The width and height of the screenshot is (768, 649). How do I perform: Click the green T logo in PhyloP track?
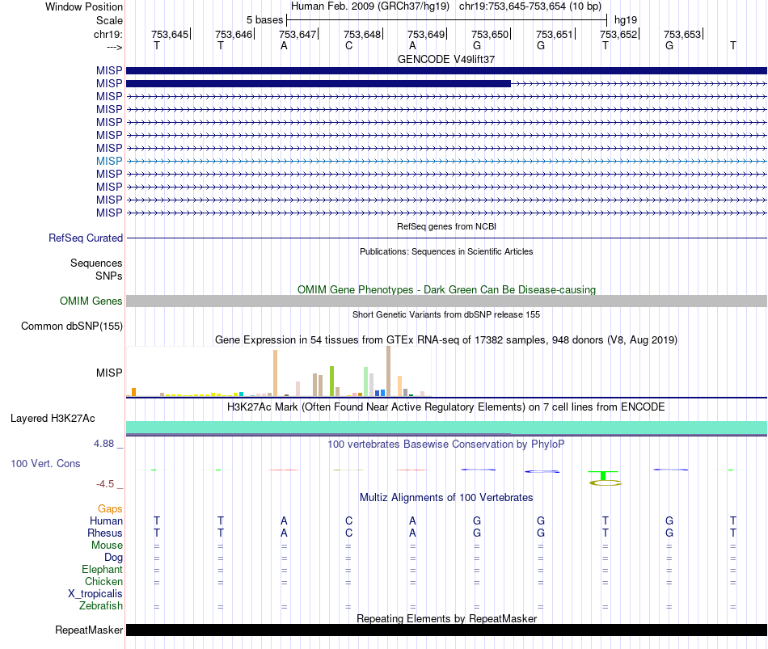pos(603,474)
